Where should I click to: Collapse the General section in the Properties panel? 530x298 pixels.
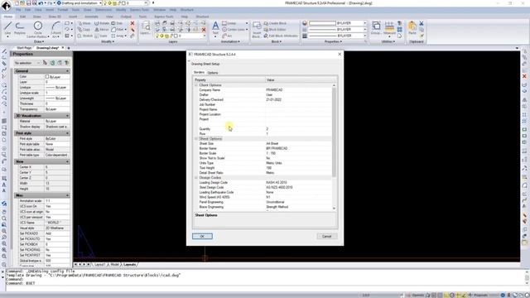click(x=68, y=71)
